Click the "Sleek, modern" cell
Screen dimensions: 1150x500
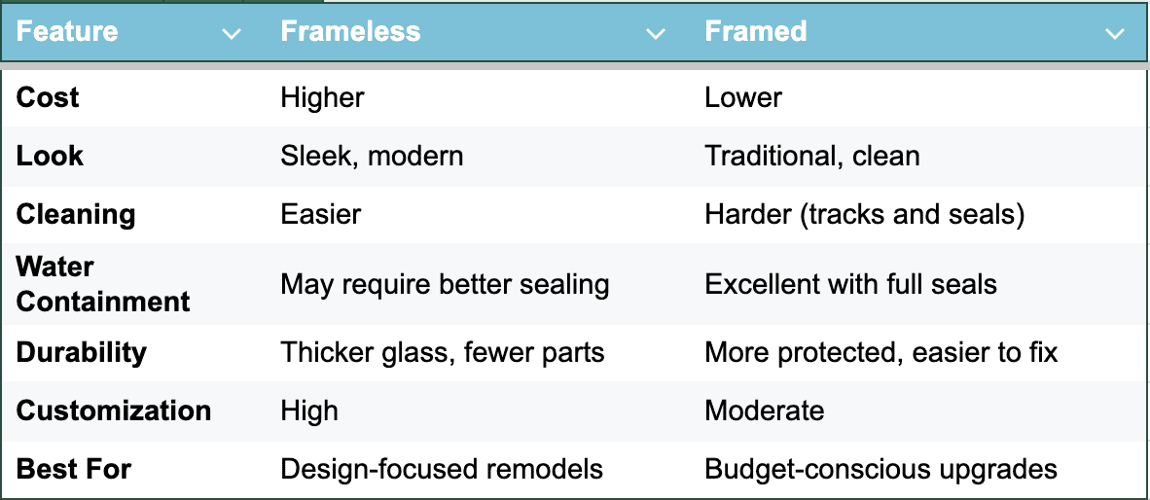pos(372,156)
